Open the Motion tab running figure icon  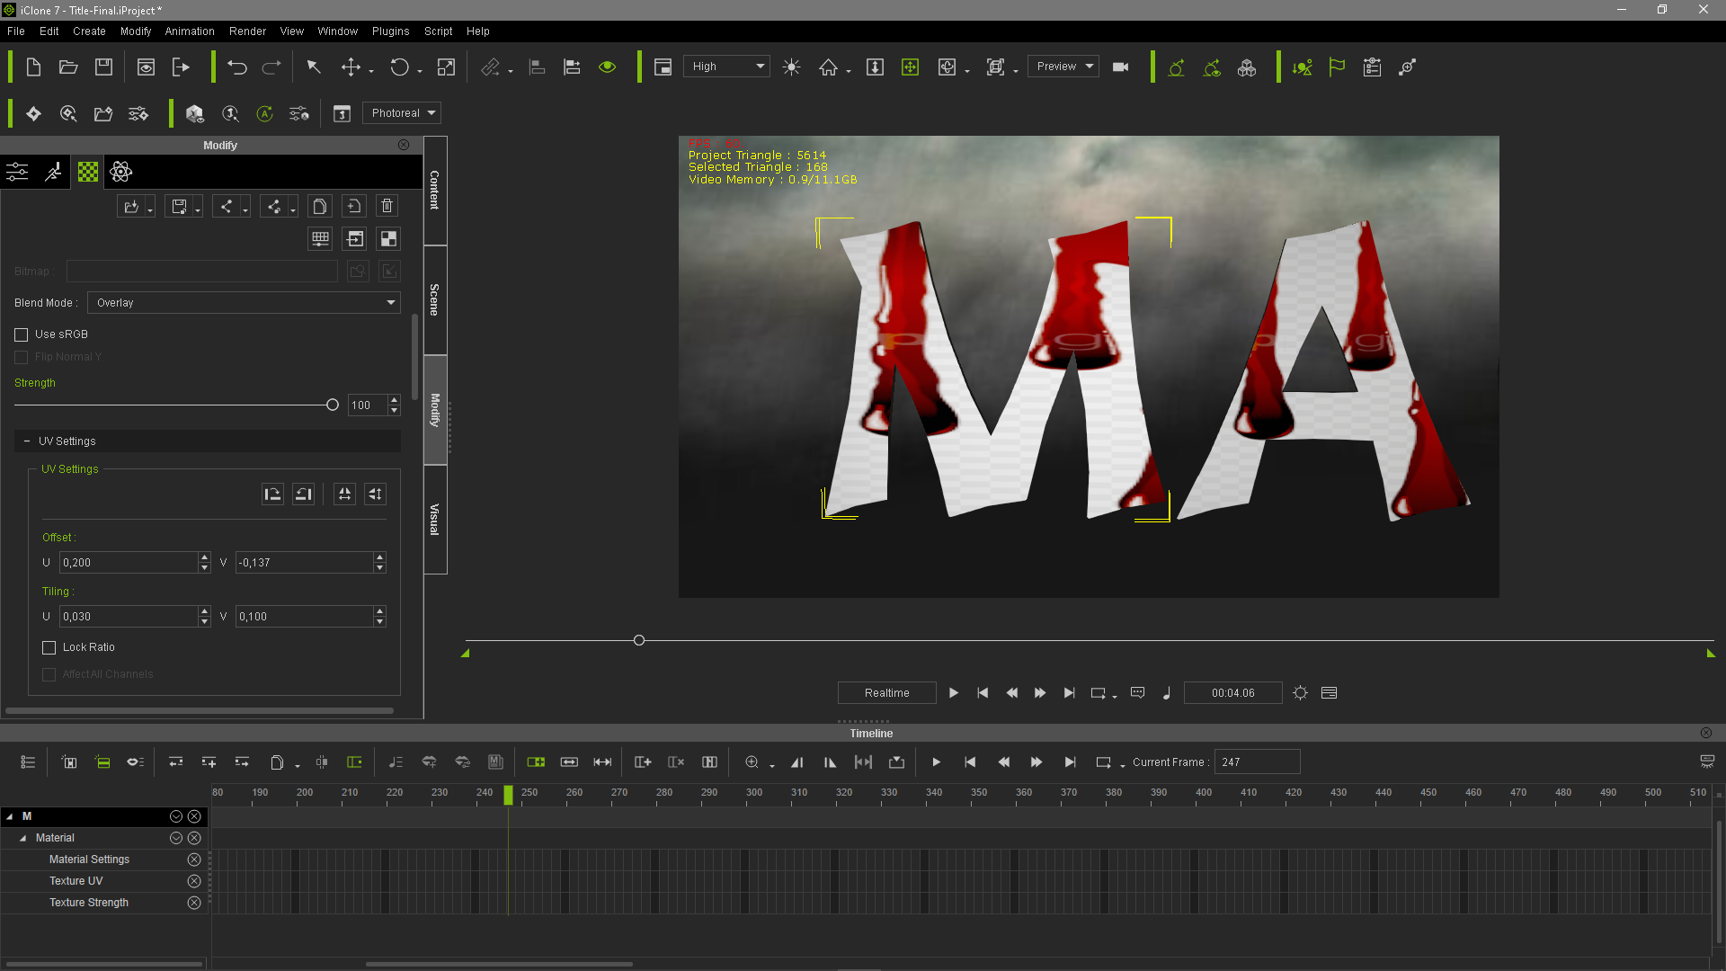[54, 172]
